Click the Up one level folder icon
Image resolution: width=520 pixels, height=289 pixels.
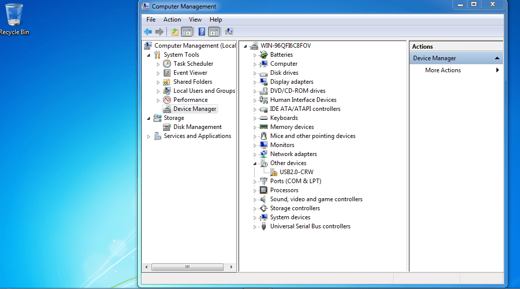(175, 32)
